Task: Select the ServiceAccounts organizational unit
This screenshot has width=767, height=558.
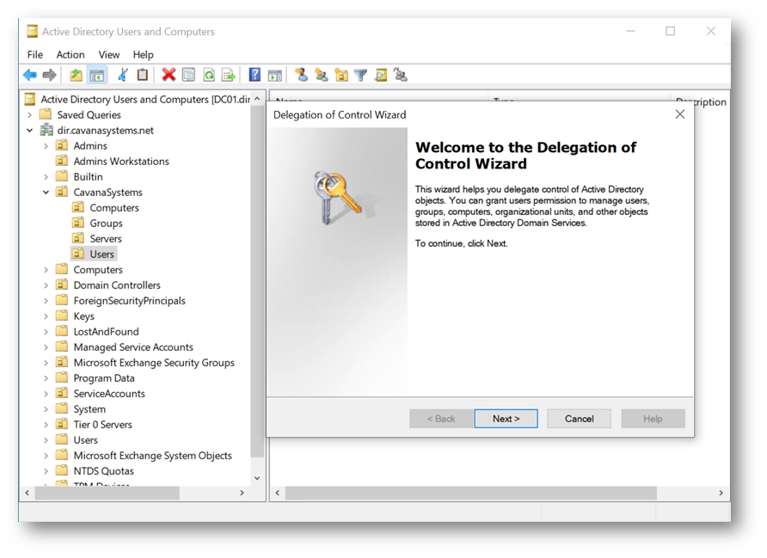Action: click(x=109, y=394)
